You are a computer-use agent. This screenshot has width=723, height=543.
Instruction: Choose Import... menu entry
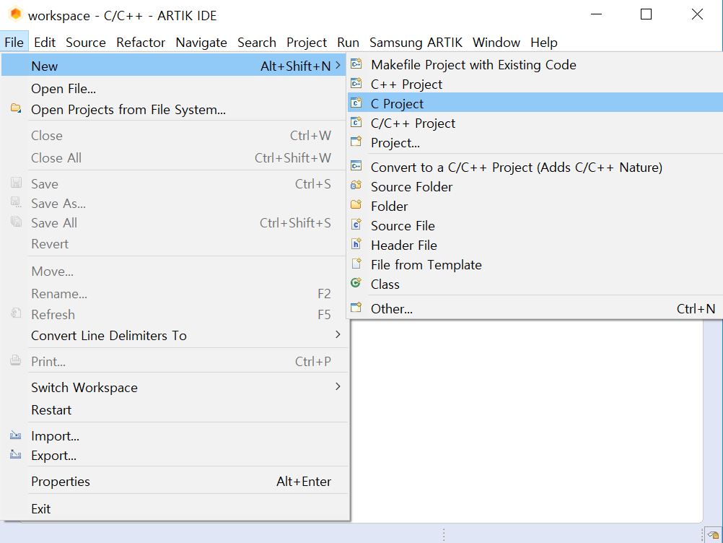click(x=175, y=435)
